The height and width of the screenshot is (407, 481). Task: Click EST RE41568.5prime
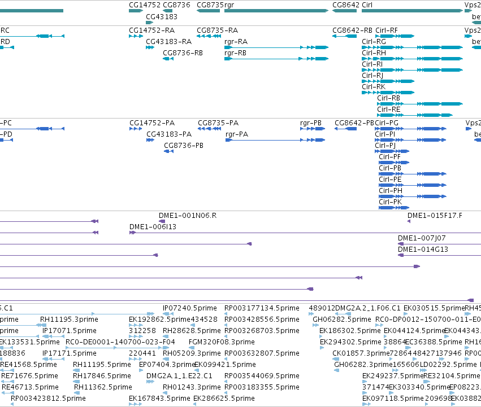(28, 365)
